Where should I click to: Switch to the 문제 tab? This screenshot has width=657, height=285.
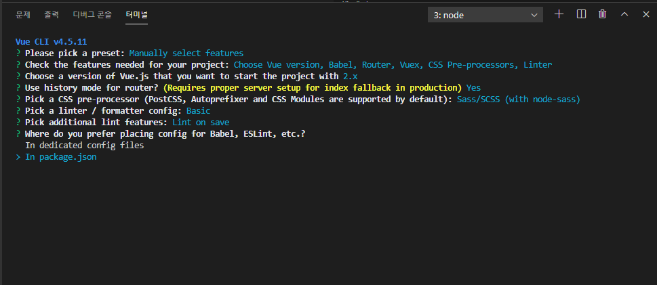click(23, 15)
